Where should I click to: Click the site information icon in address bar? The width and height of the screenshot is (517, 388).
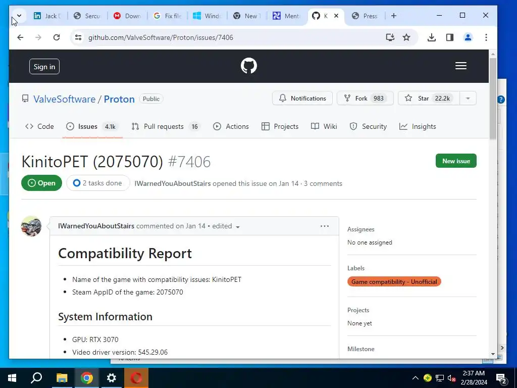tap(78, 37)
